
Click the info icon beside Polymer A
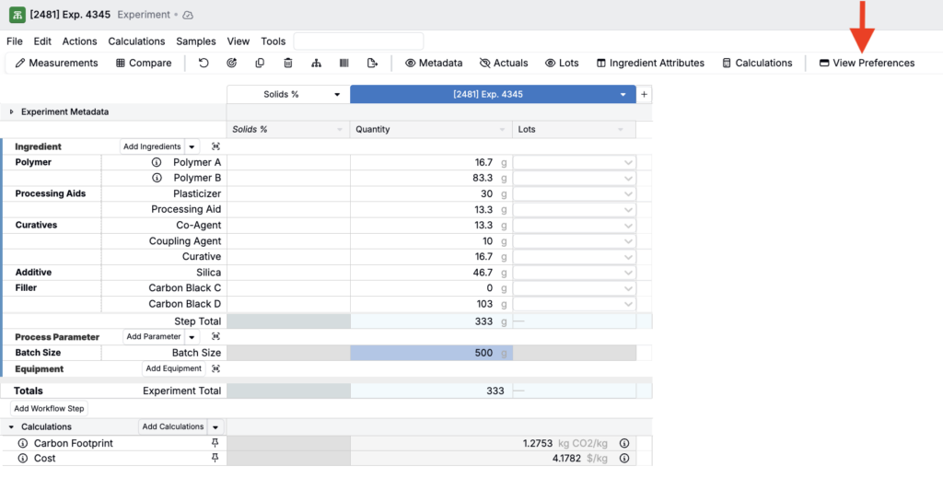tap(157, 162)
